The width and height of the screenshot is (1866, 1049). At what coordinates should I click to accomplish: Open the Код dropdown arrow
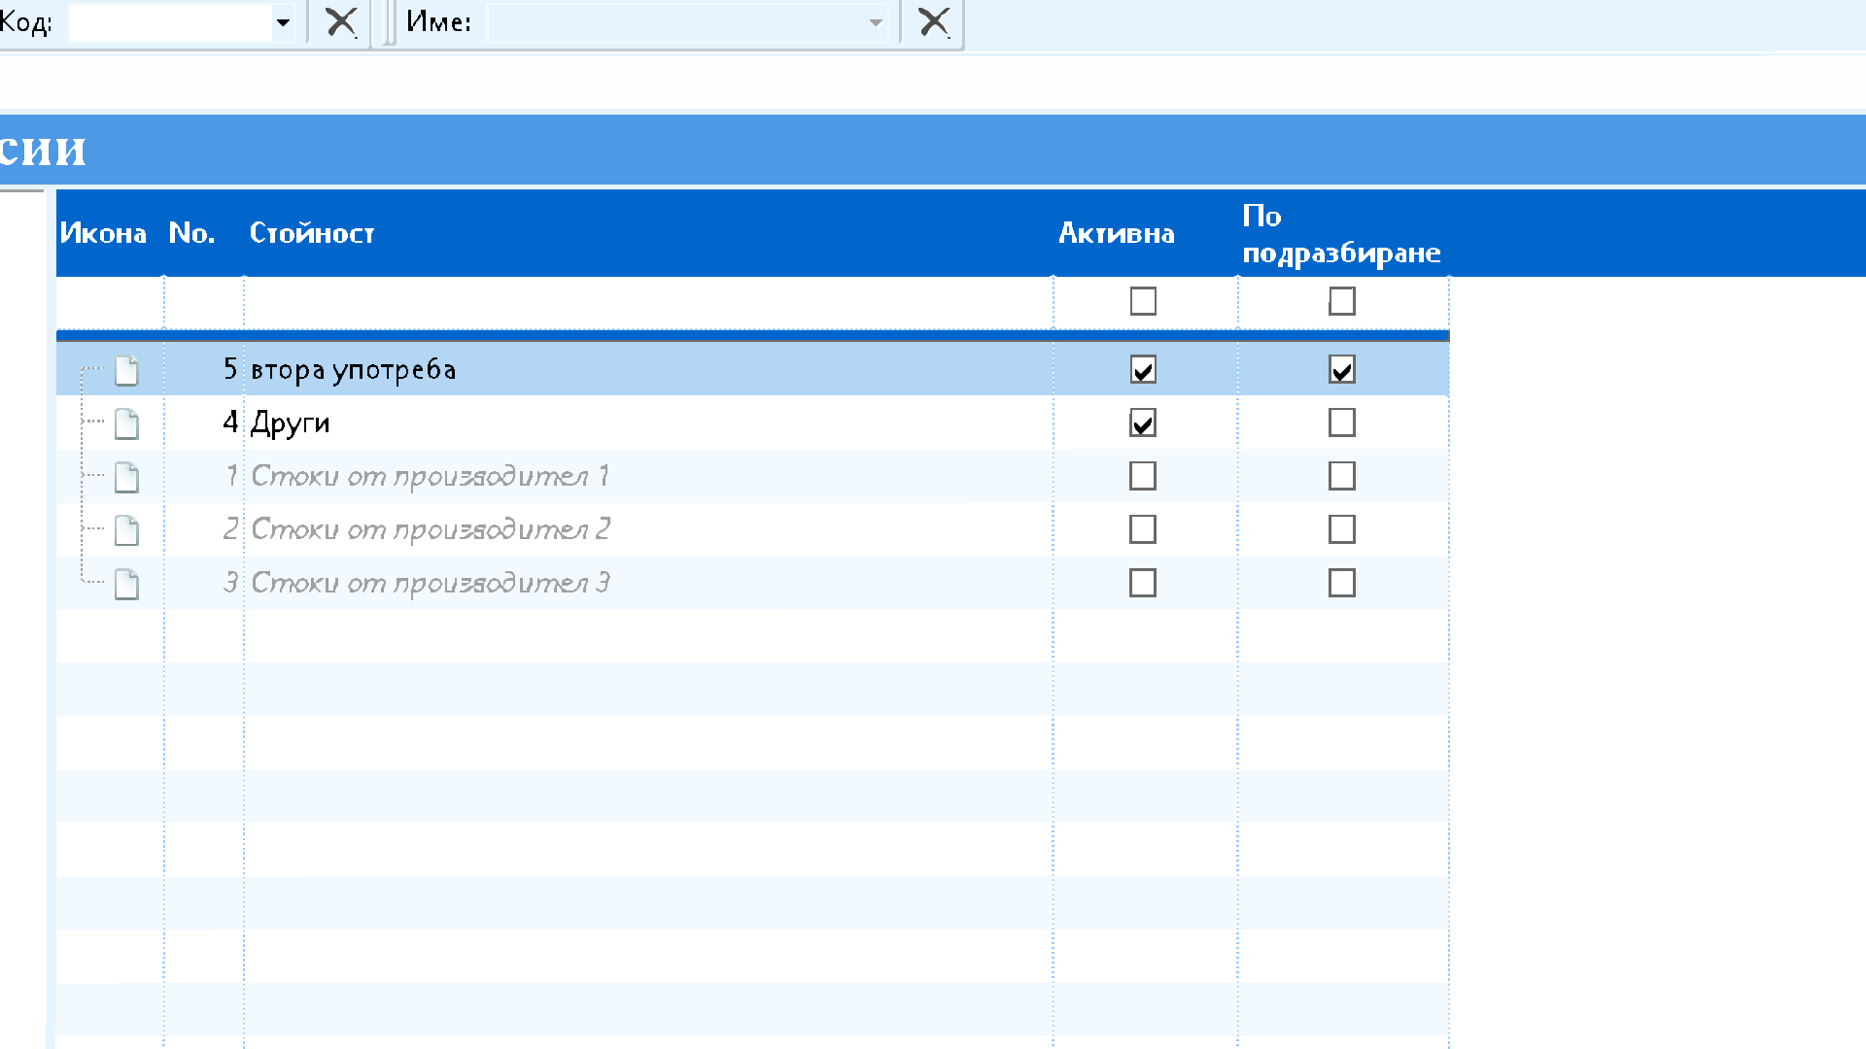[283, 22]
